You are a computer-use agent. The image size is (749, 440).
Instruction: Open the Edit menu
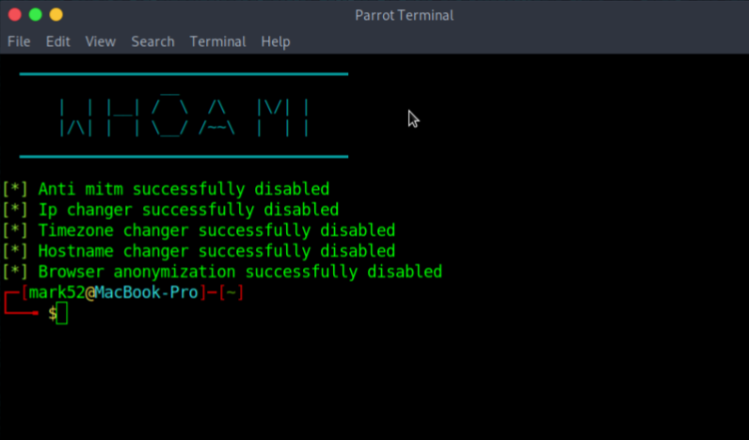(58, 41)
